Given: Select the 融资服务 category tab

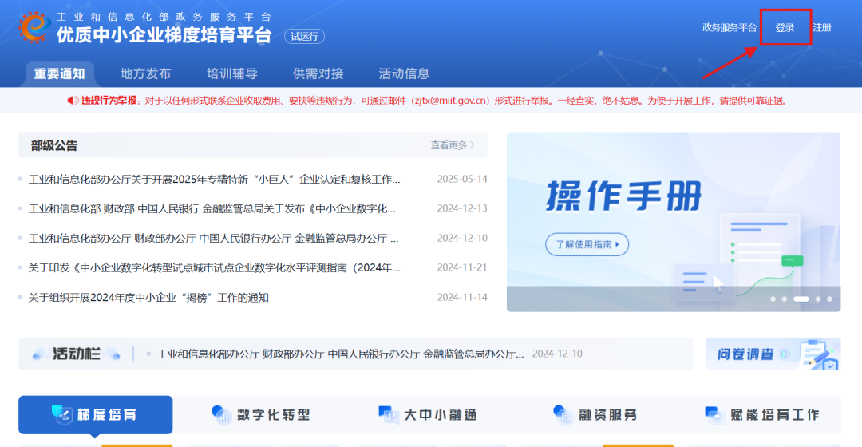Looking at the screenshot, I should [x=595, y=414].
